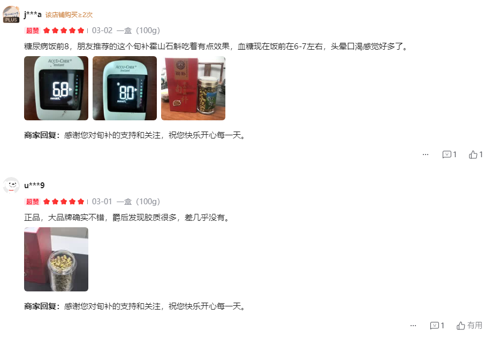This screenshot has width=493, height=339.
Task: Click the username u***9
Action: 34,186
